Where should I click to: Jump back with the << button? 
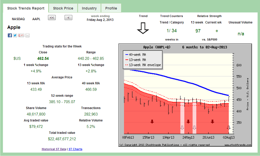[52, 18]
